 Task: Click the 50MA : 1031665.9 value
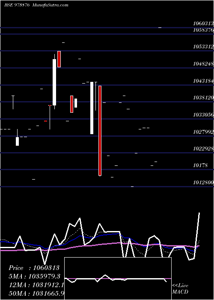point(37,293)
